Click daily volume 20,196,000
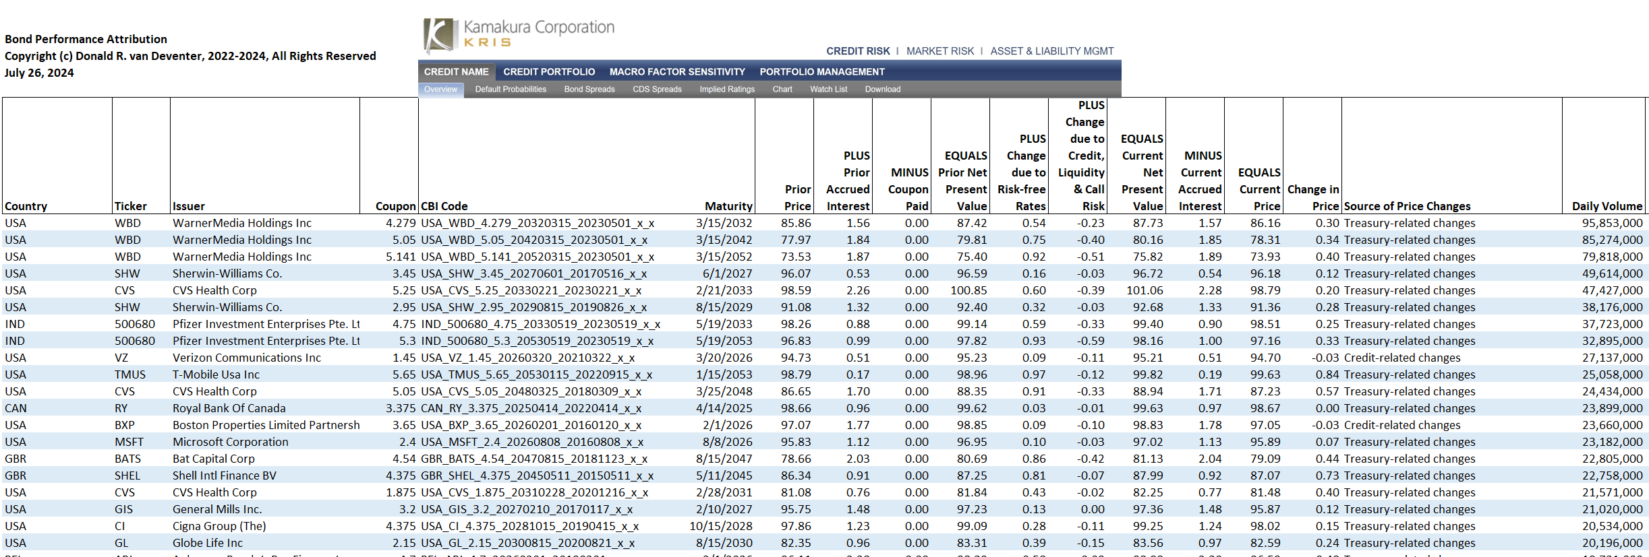 click(x=1613, y=543)
